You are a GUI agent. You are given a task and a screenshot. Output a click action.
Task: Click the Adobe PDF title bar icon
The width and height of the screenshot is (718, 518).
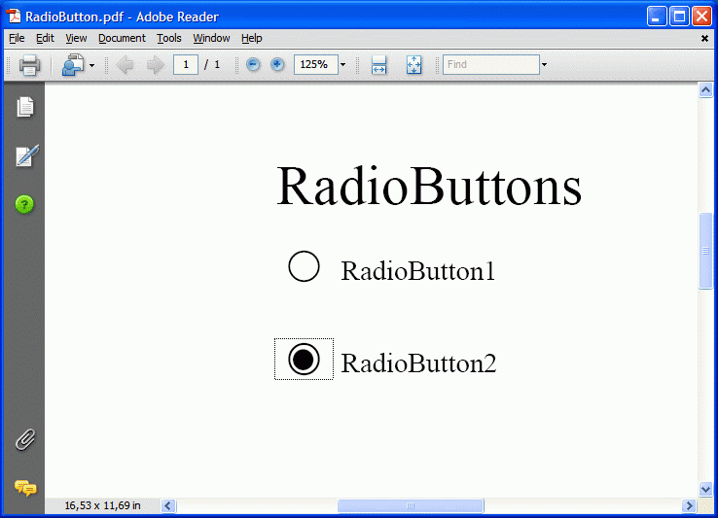14,16
